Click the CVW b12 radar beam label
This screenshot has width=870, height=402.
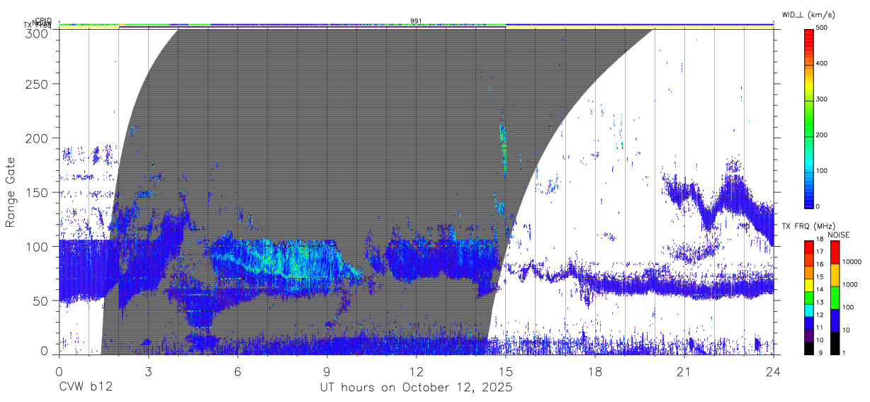point(86,388)
